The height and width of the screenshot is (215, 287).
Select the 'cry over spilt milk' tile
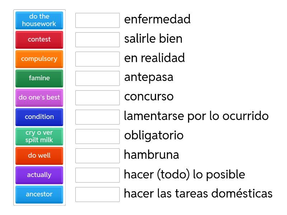(39, 136)
